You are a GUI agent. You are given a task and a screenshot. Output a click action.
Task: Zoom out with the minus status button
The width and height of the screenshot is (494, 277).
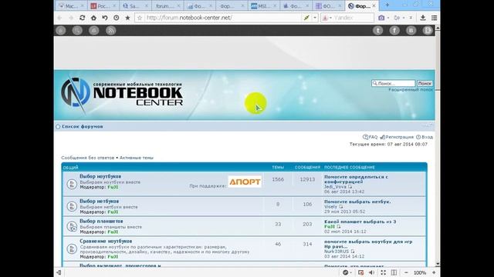click(x=406, y=272)
